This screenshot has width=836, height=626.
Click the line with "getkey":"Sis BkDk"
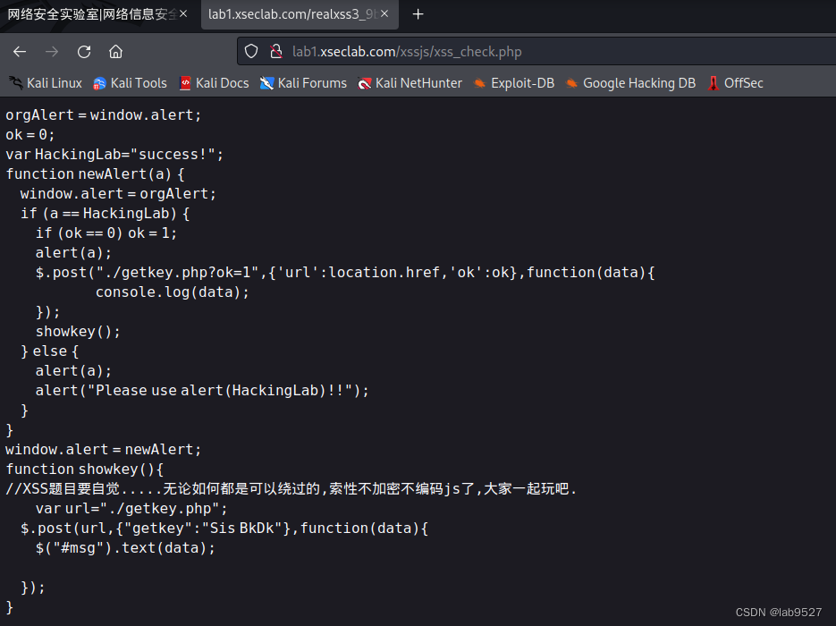click(224, 529)
